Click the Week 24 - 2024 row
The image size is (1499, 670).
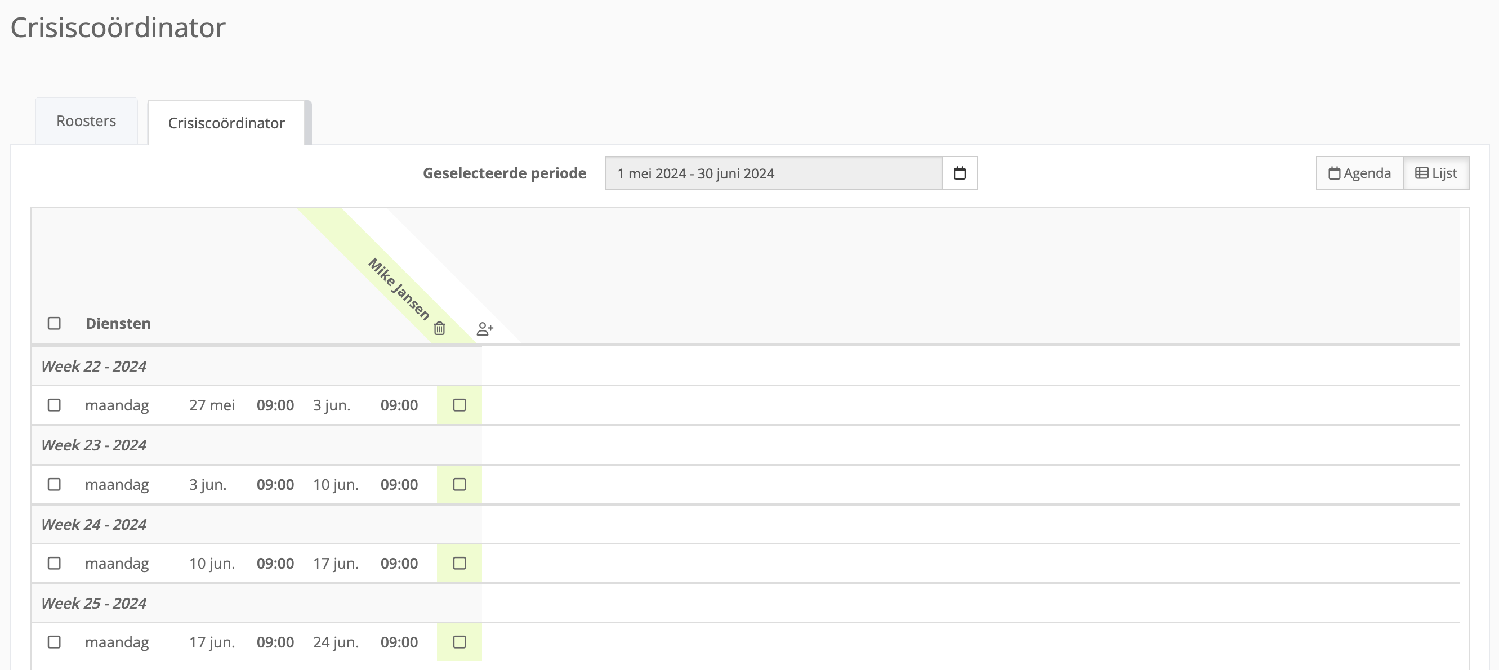pos(256,525)
